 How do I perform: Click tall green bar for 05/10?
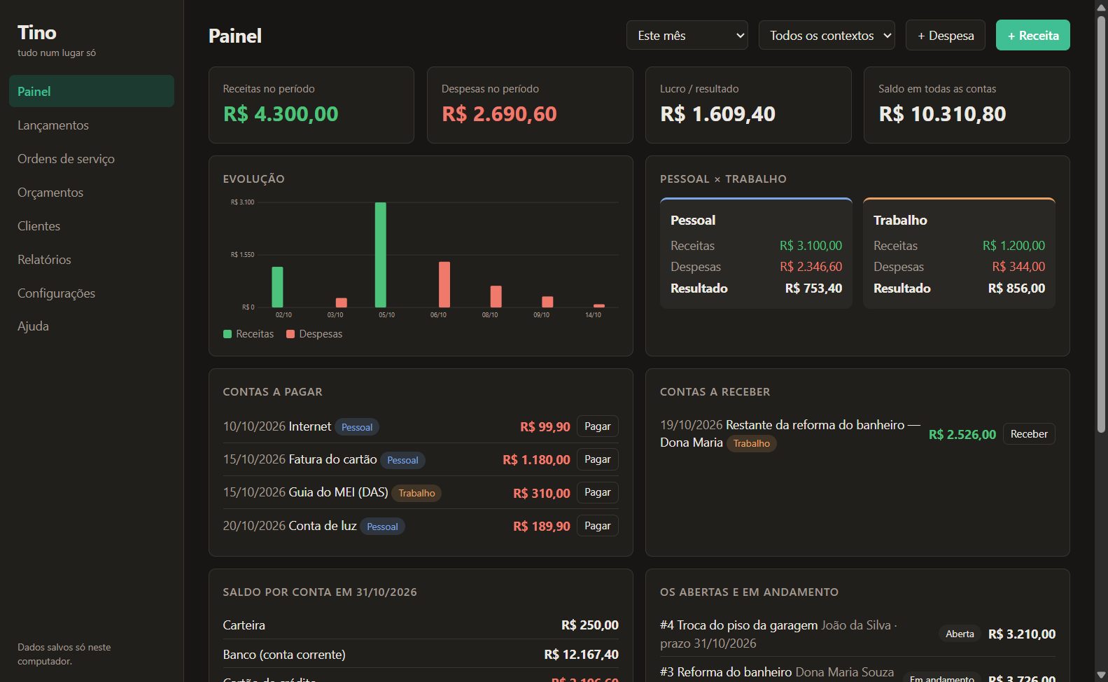pos(381,255)
